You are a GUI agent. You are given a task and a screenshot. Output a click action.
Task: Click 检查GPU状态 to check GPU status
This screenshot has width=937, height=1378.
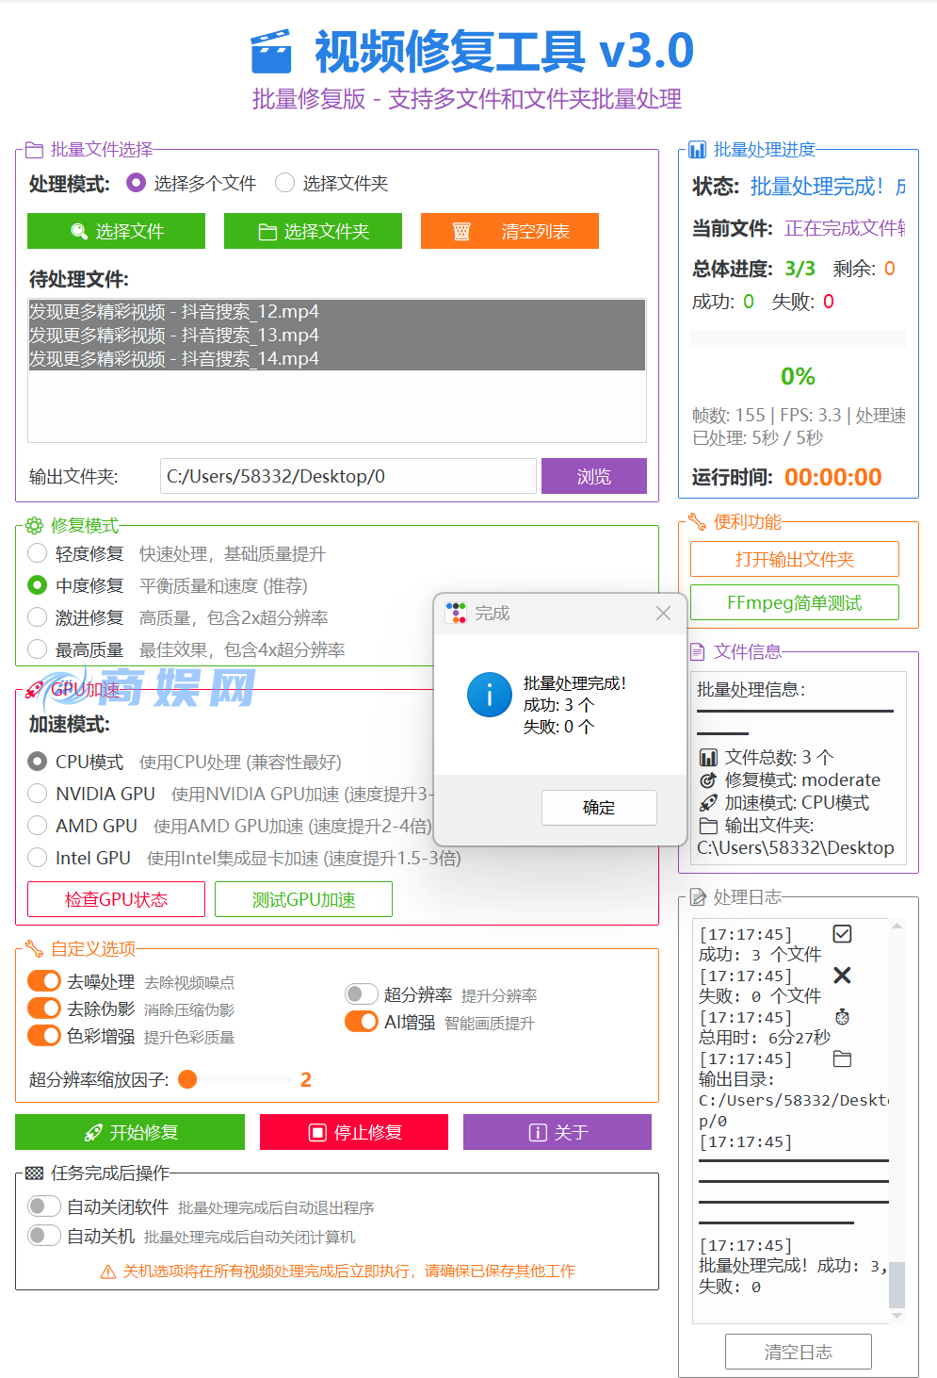(116, 899)
